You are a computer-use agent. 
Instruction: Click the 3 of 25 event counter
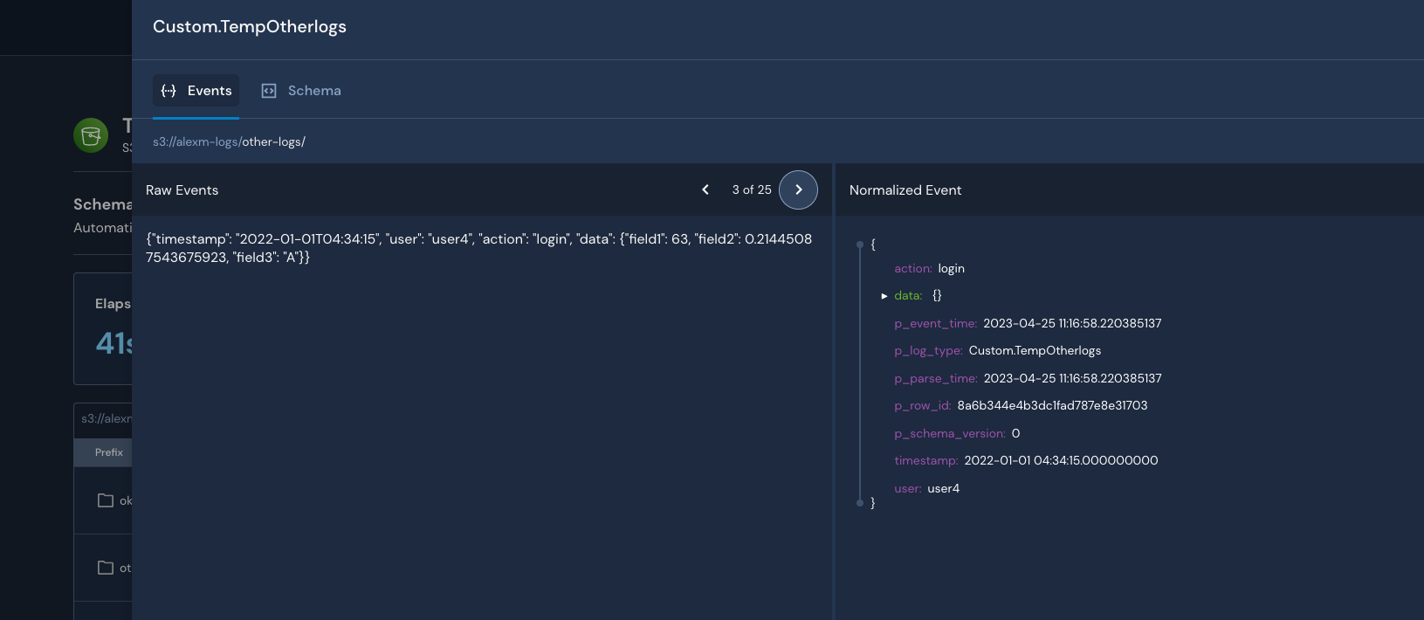[x=752, y=189]
